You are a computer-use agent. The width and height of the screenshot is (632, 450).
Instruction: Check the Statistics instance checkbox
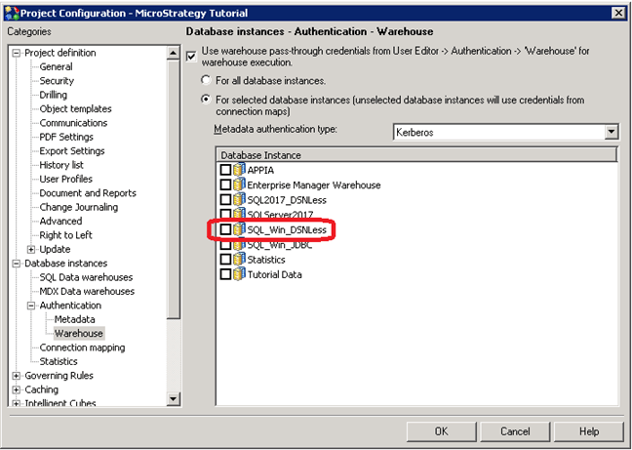pos(225,260)
